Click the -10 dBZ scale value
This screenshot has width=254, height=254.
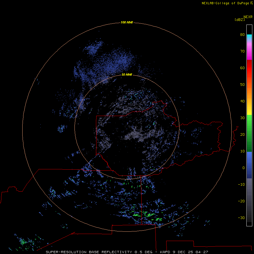click(x=241, y=184)
